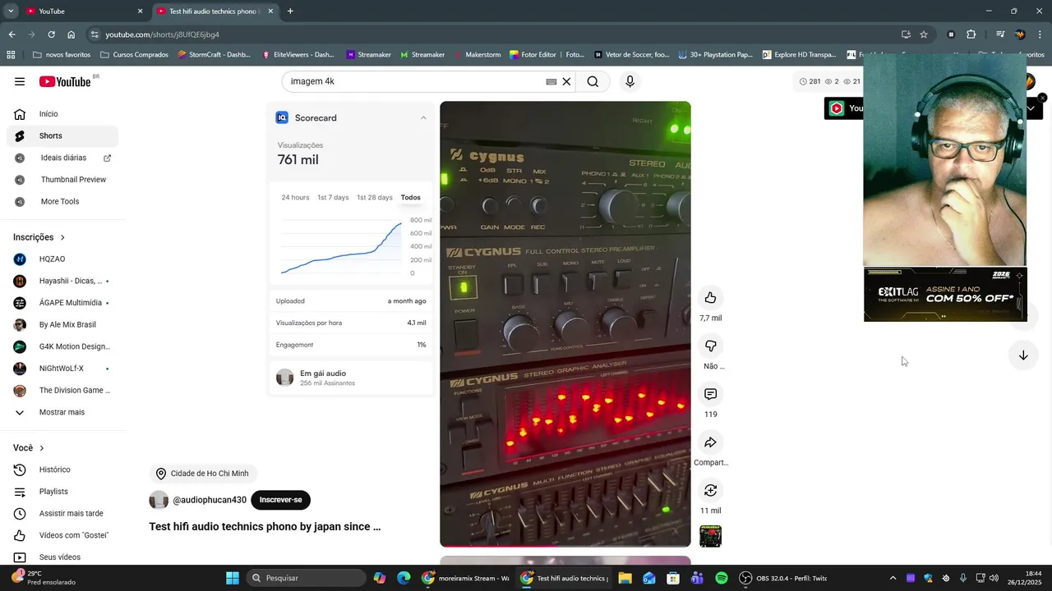The width and height of the screenshot is (1052, 591).
Task: Play the short video player
Action: point(565,324)
